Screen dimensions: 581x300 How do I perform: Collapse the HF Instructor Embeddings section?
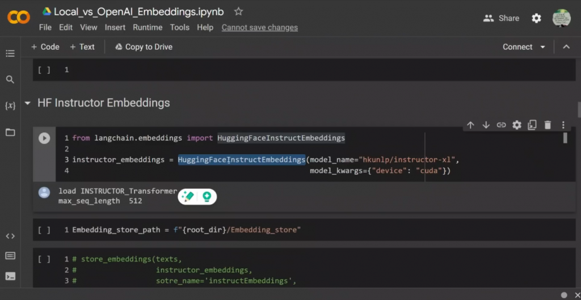click(x=27, y=103)
